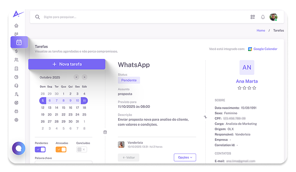
Task: Click the Nova tarefa button
Action: (x=67, y=64)
